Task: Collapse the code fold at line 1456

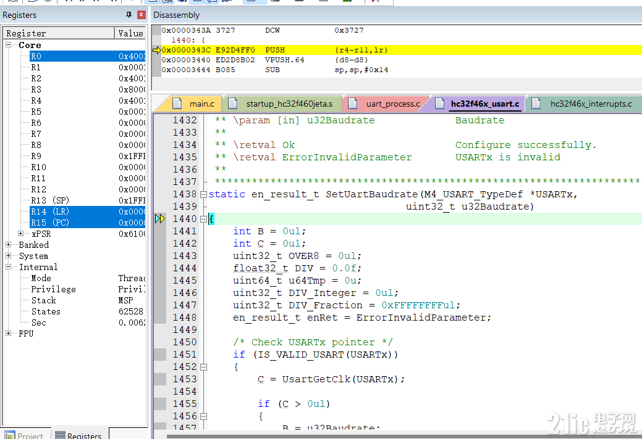Action: click(203, 416)
